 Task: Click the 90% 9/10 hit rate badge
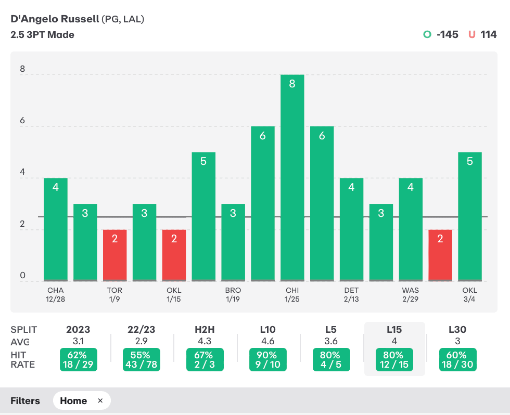click(x=268, y=359)
